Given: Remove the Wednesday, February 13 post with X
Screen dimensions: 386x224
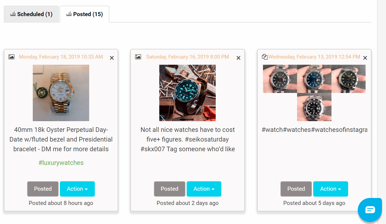Looking at the screenshot, I should point(365,58).
